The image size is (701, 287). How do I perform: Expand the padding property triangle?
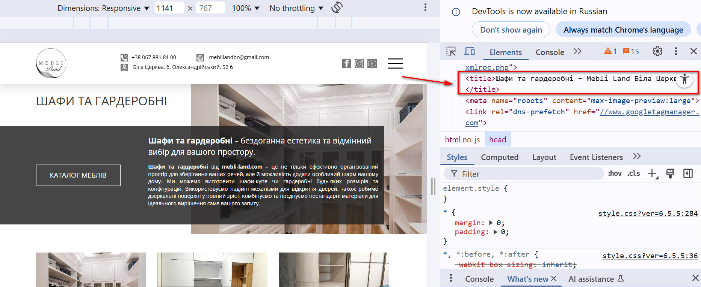pos(496,232)
